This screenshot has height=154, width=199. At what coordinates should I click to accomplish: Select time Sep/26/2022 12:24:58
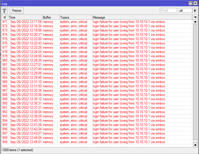pos(26,56)
